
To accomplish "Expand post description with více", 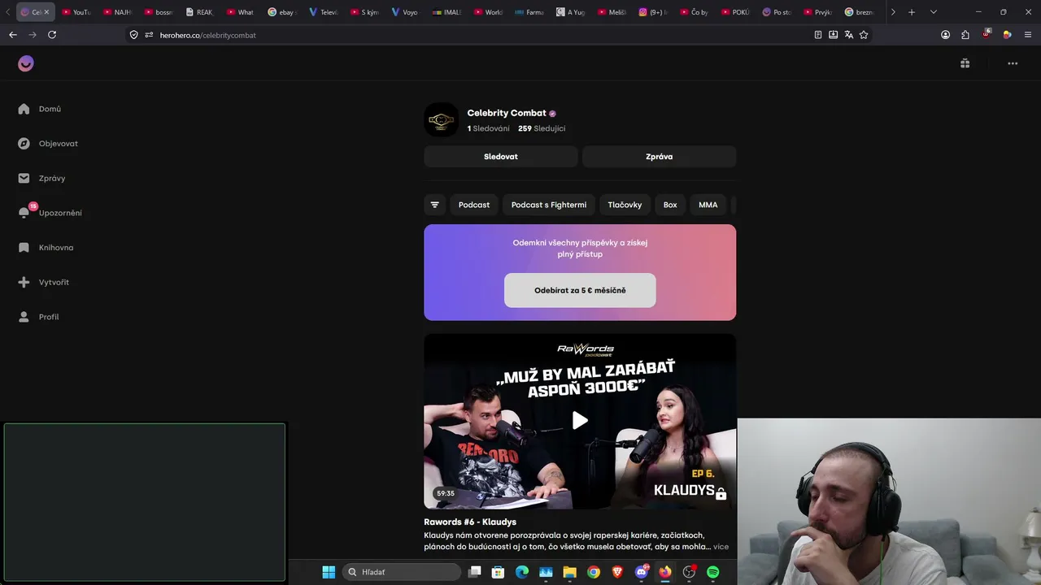I will click(721, 547).
